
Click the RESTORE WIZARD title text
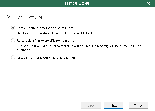point(77,4)
